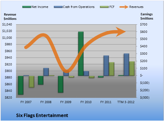Select the FY 2007 Net Income green bar
The width and height of the screenshot is (164, 121).
click(x=21, y=85)
